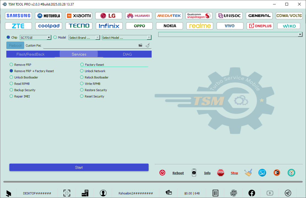The image size is (306, 198).
Task: Click the red Stop sign icon
Action: point(220,173)
